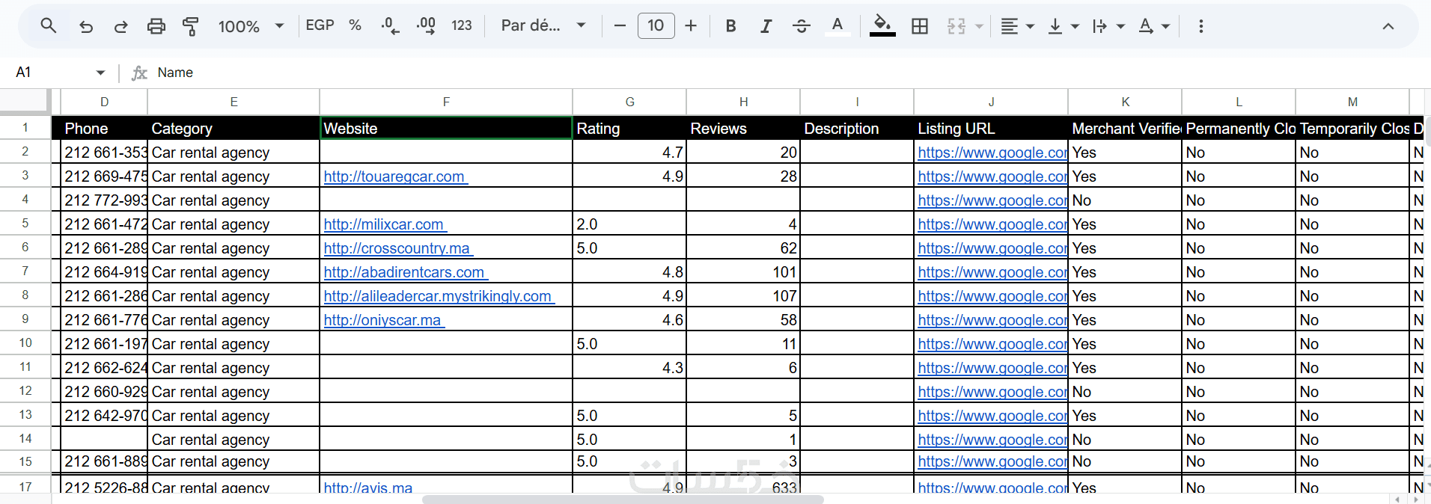Viewport: 1431px width, 504px height.
Task: Select the Rating header cell
Action: click(629, 128)
